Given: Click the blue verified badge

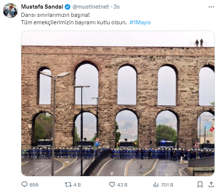Looking at the screenshot, I should click(x=68, y=7).
